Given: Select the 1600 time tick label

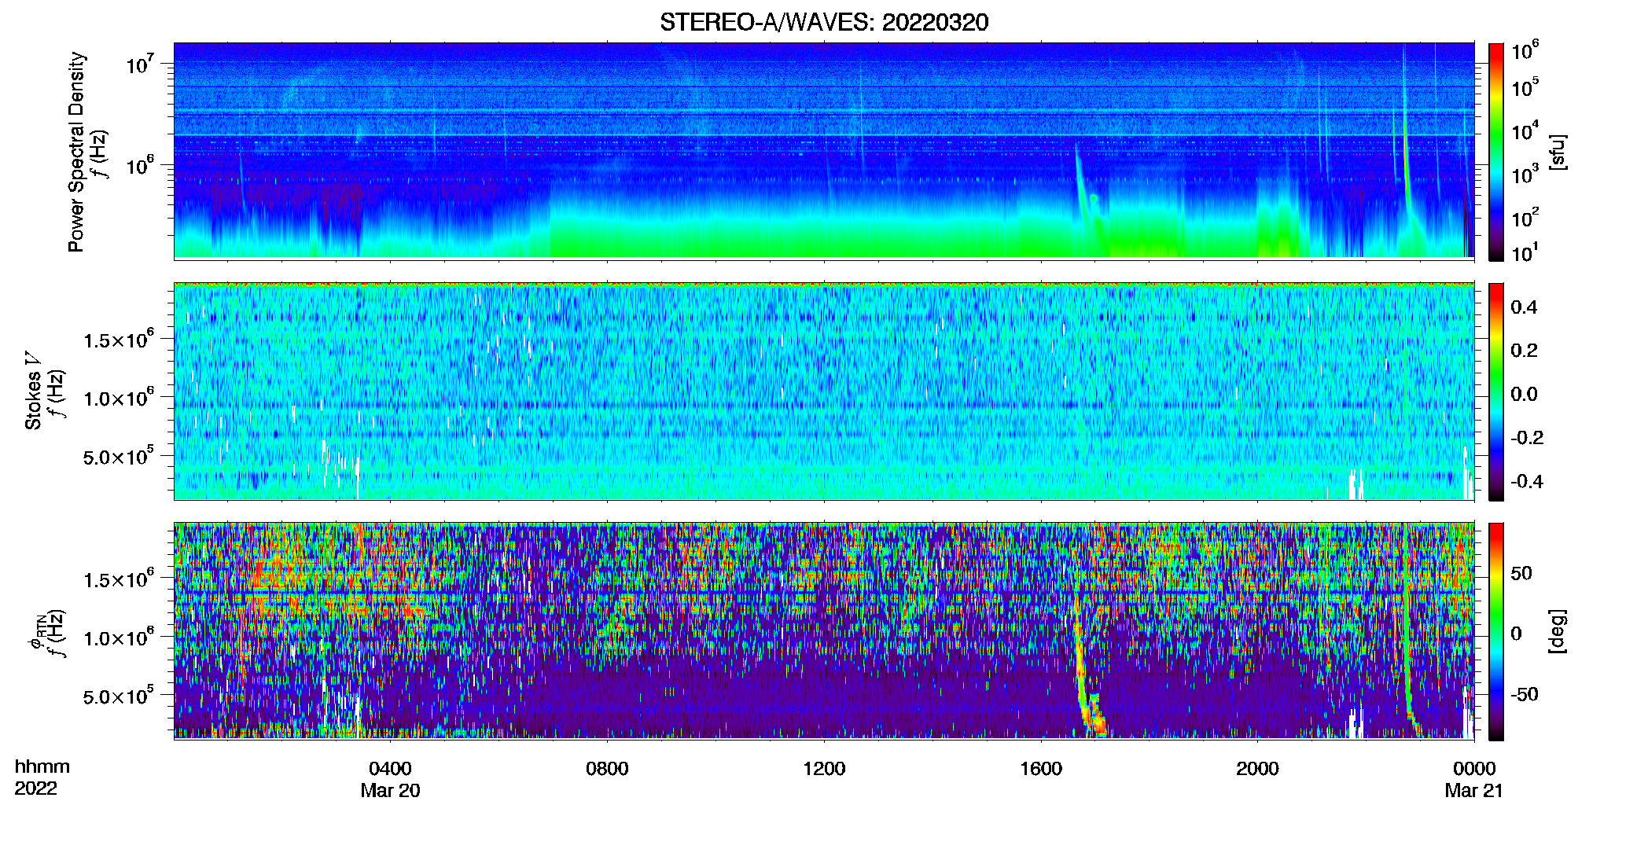Looking at the screenshot, I should point(1041,768).
